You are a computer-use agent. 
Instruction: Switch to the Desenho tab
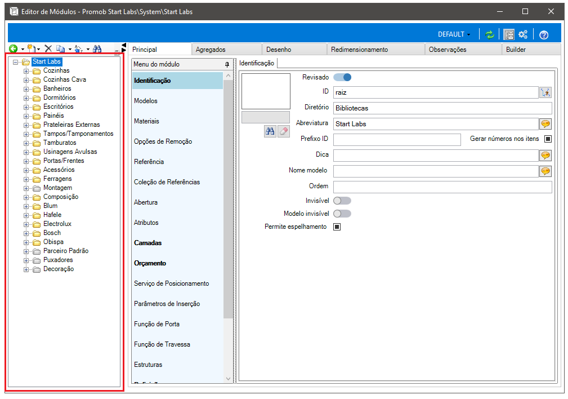point(294,50)
